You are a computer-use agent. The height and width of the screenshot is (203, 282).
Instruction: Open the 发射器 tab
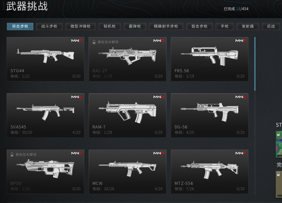click(248, 26)
